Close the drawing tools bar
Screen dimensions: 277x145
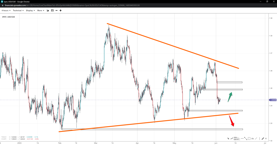tap(266, 139)
